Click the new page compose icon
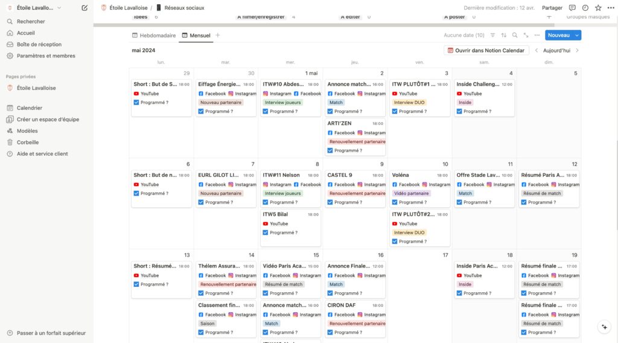 pyautogui.click(x=84, y=8)
